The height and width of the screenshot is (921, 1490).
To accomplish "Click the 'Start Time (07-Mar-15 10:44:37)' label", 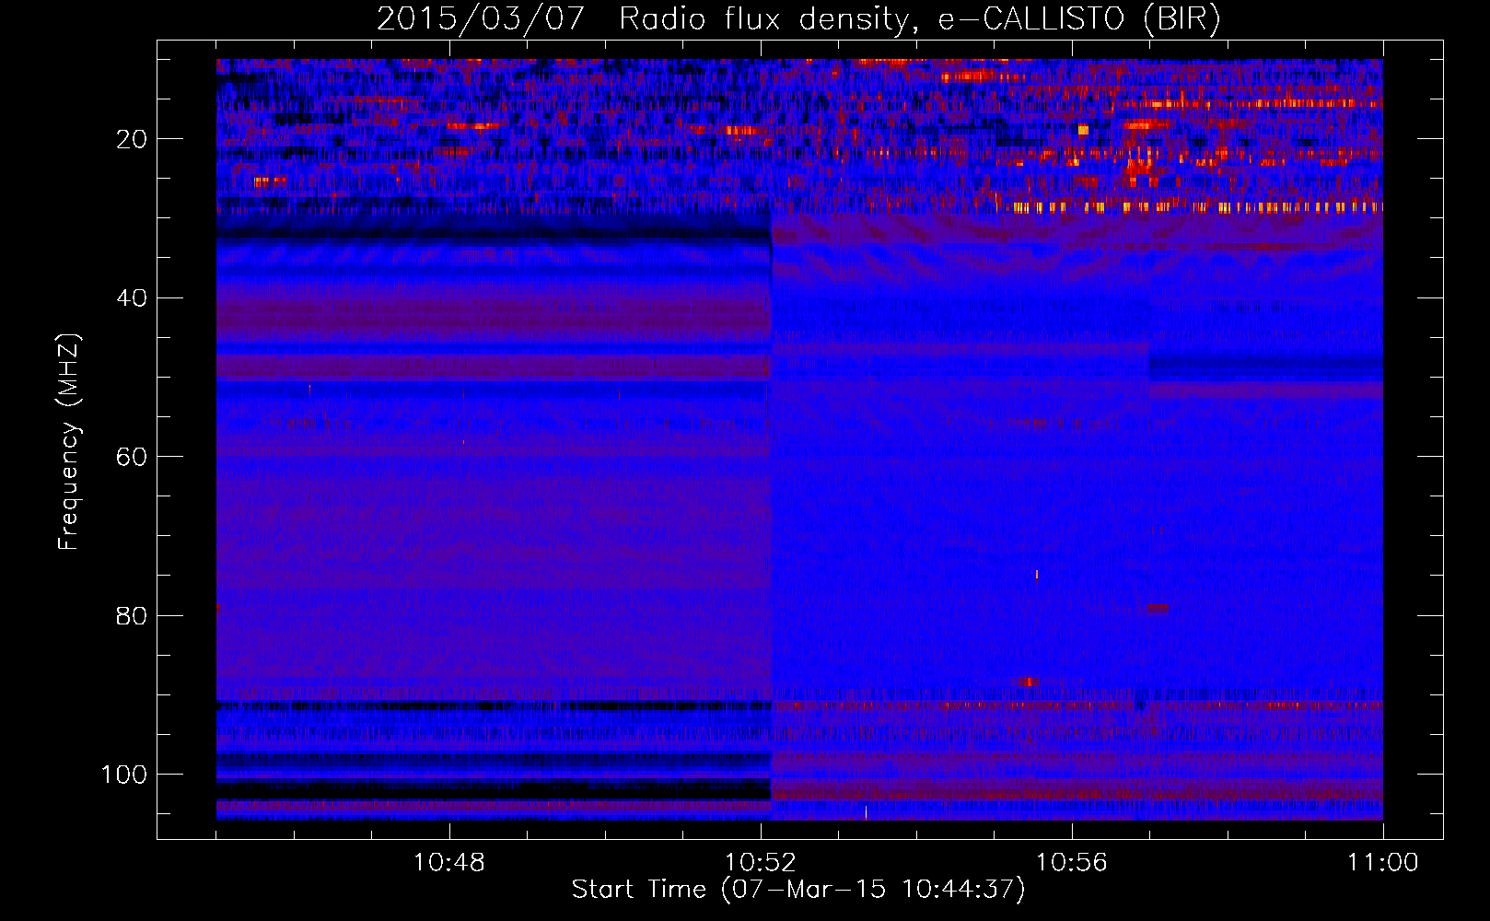I will coord(798,889).
